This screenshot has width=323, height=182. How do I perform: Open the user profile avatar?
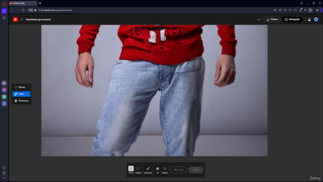pos(316,19)
